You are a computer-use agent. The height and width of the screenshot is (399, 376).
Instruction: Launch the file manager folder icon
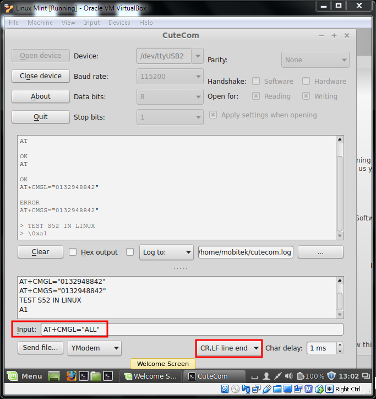(96, 376)
